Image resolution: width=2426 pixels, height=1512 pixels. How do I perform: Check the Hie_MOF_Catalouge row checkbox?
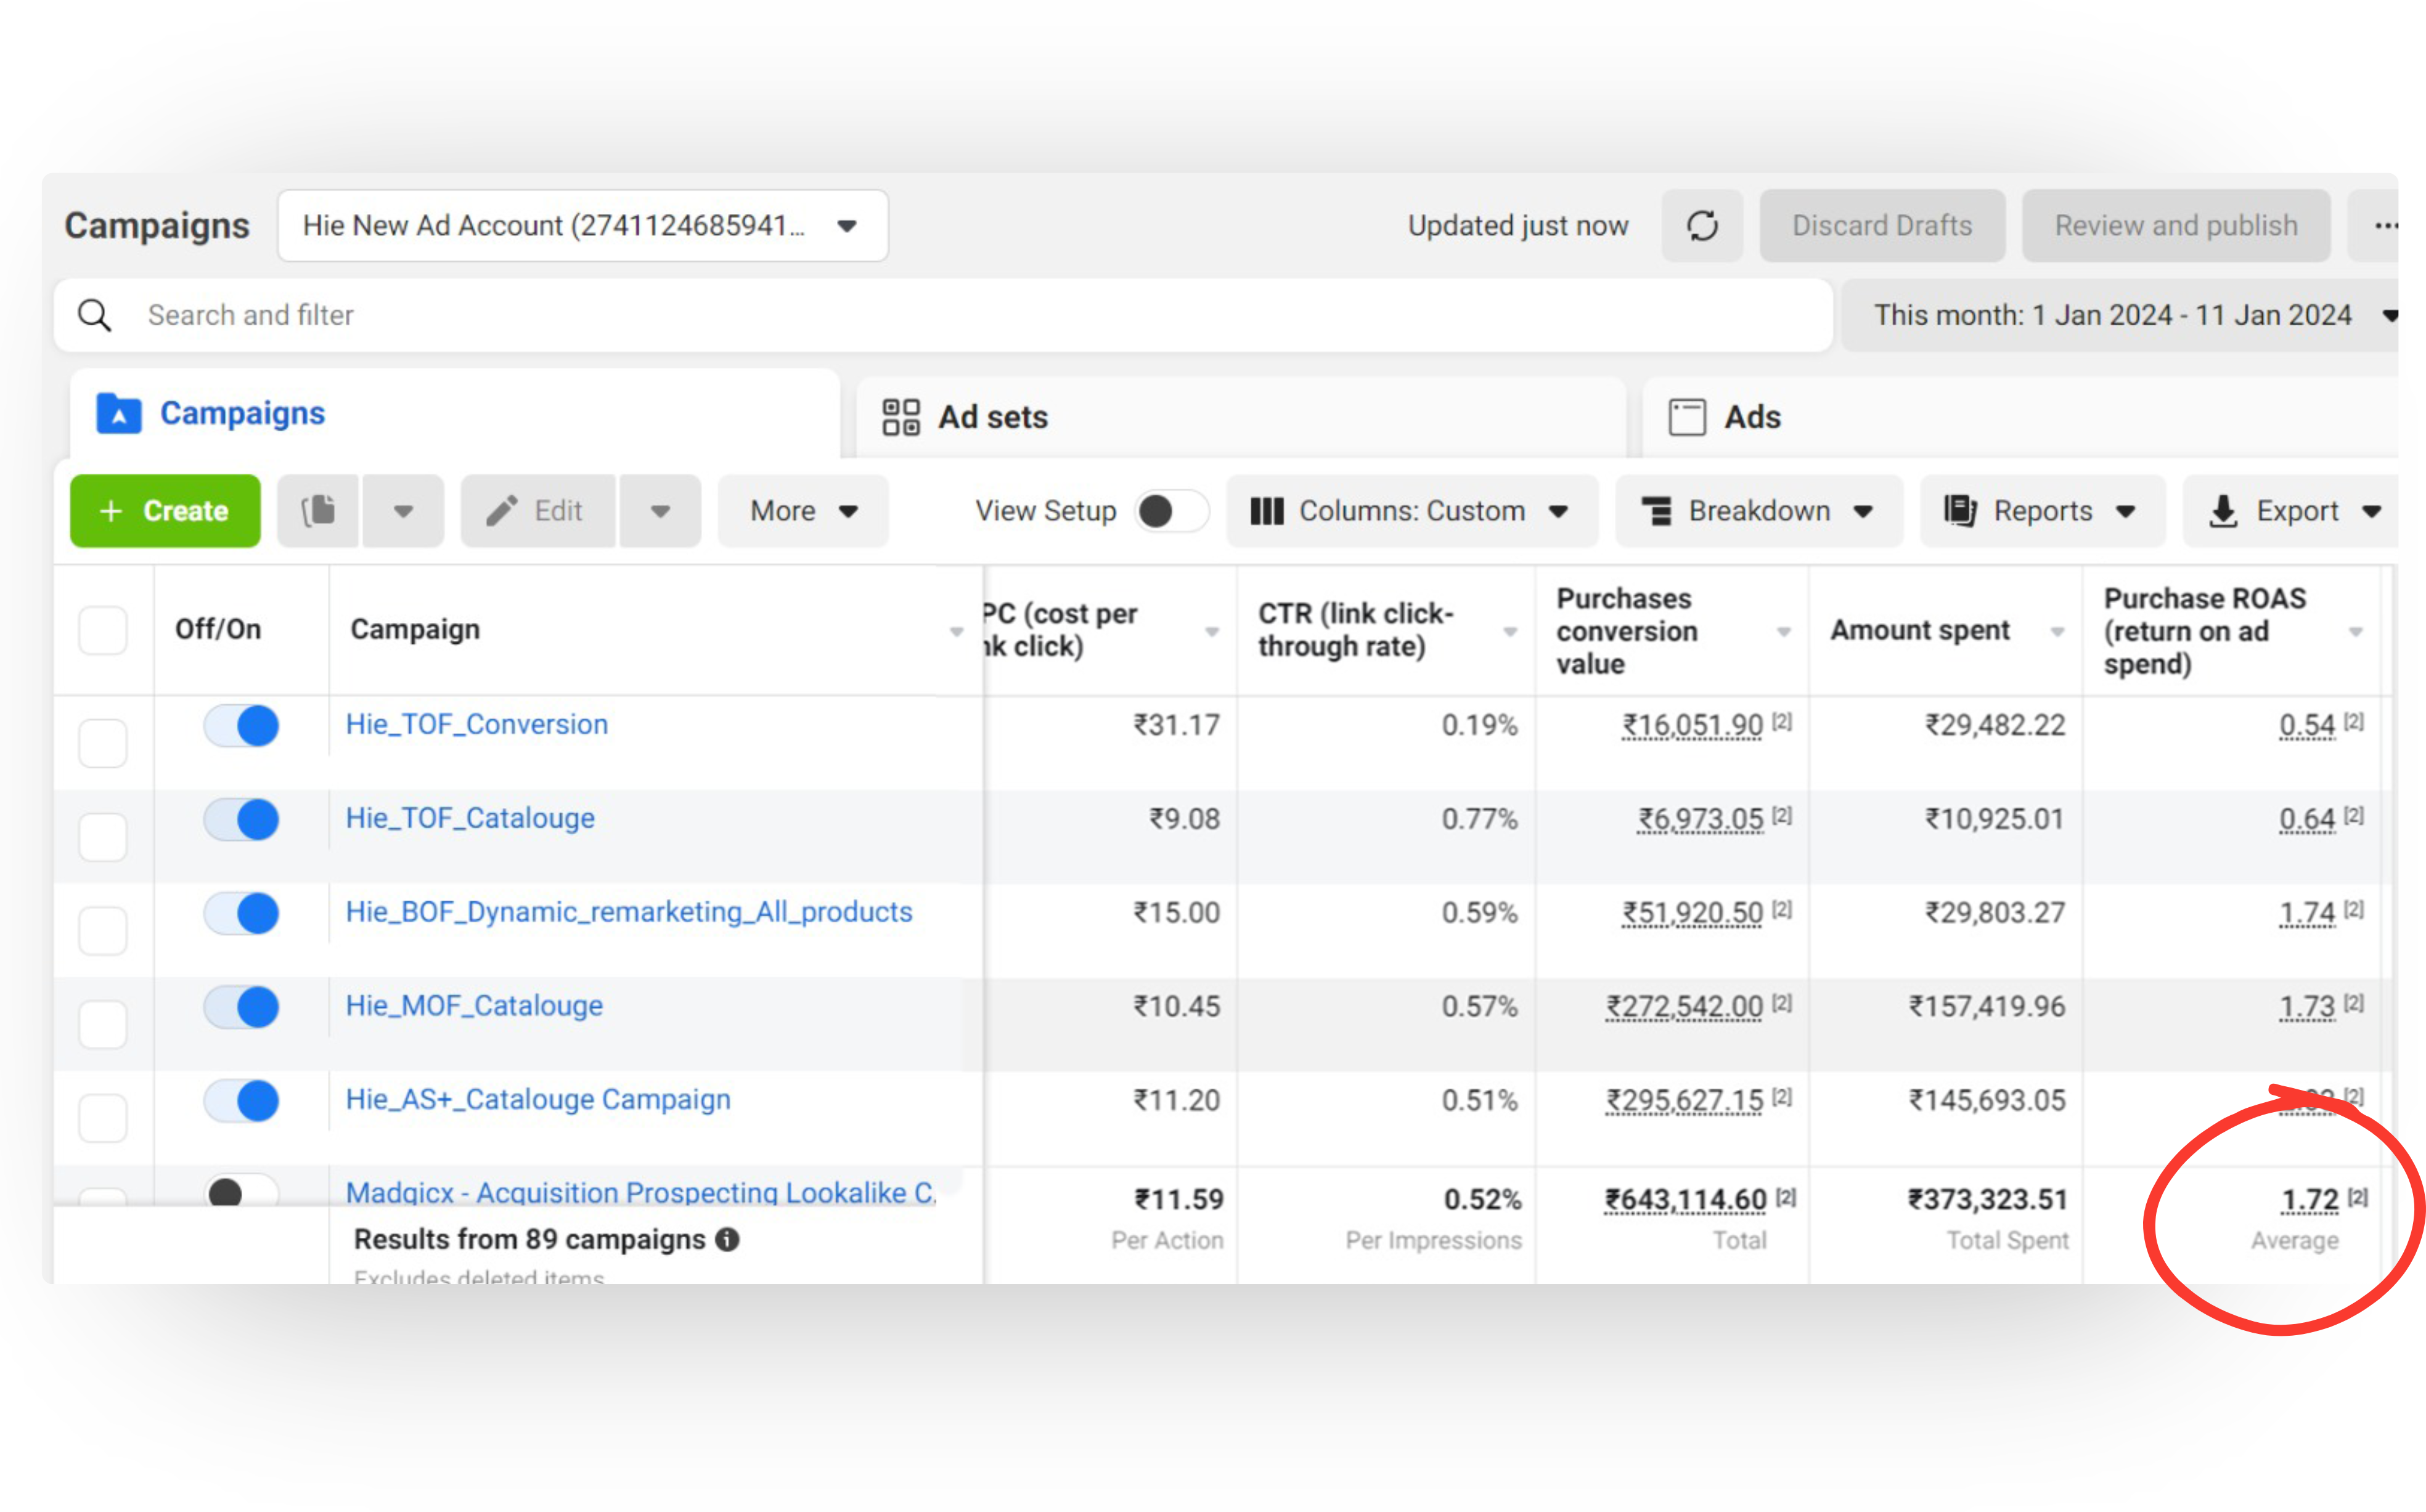pyautogui.click(x=103, y=1023)
